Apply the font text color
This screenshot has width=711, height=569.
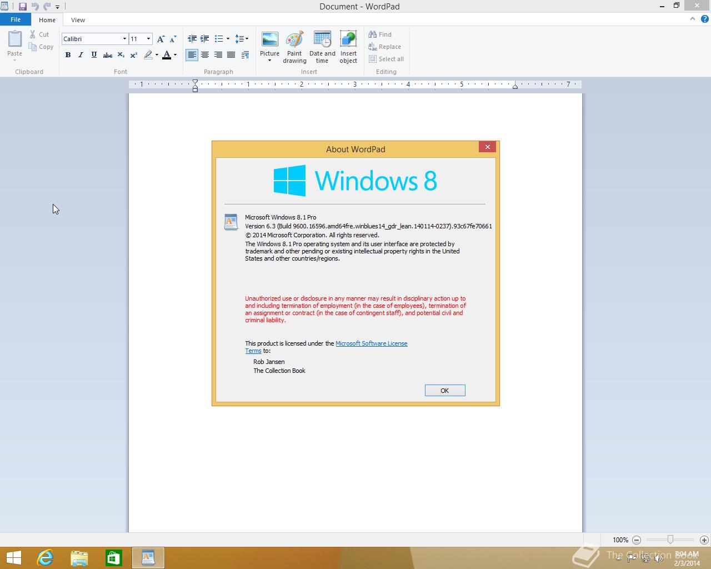(167, 55)
